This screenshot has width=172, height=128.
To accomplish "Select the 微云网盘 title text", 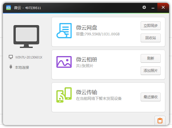I will 87,27.
